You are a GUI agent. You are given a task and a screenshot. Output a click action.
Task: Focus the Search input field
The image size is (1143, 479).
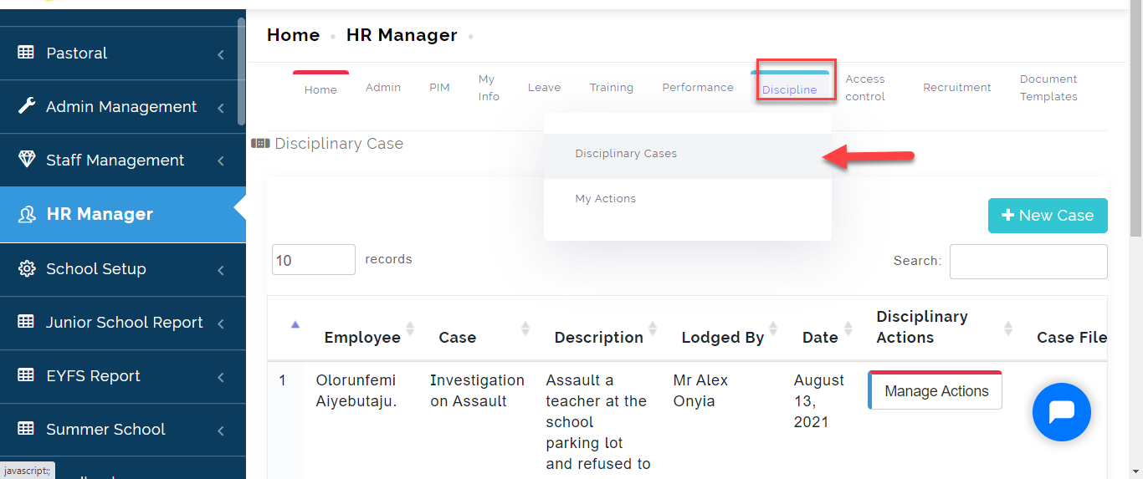[x=1028, y=262]
